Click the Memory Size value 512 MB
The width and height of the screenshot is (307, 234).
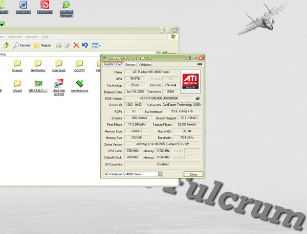point(137,137)
